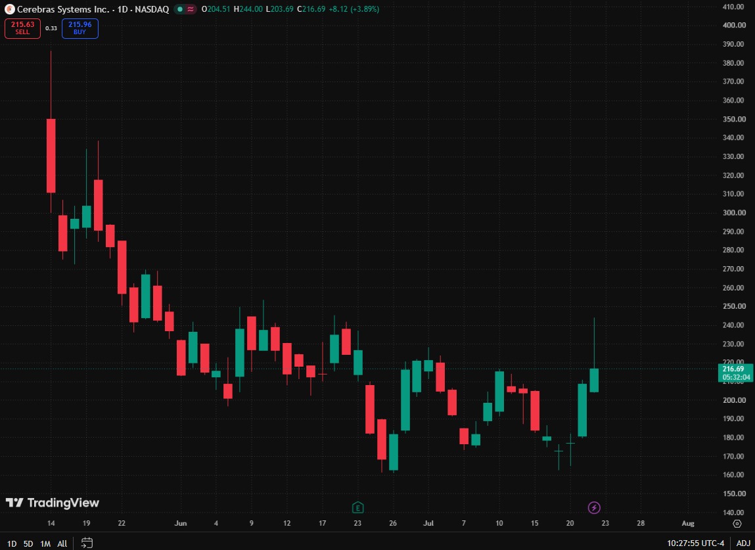Click the SELL 215.63 button
This screenshot has height=550, width=755.
tap(22, 28)
